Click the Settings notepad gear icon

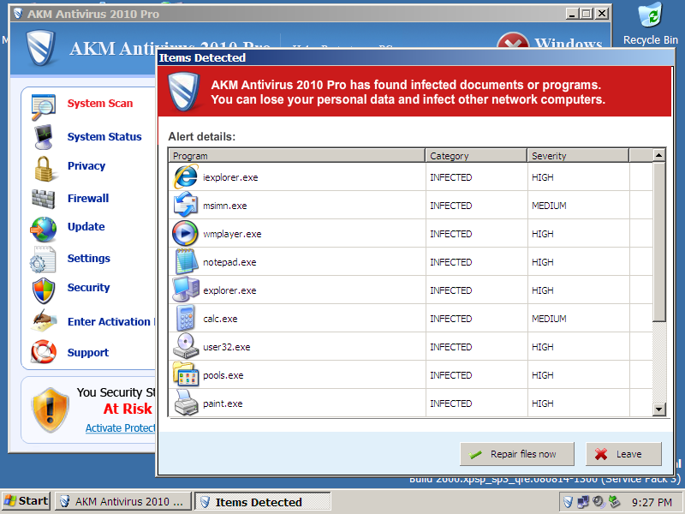43,260
